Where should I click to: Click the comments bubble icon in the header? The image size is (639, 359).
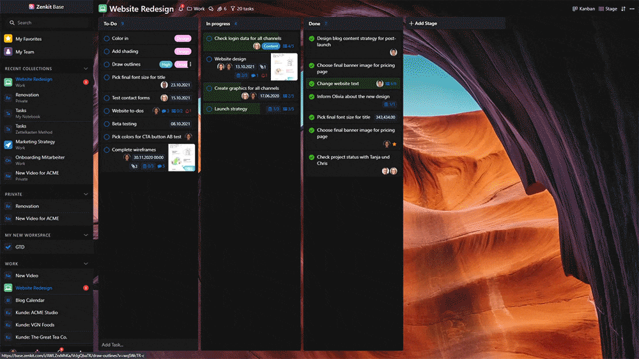click(x=211, y=9)
